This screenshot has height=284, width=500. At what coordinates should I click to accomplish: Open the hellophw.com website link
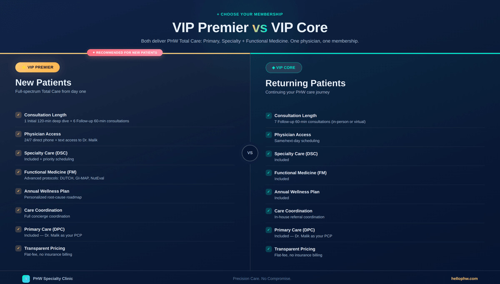[464, 279]
